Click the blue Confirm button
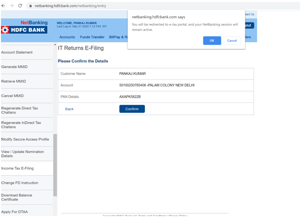This screenshot has height=217, width=301. [x=132, y=109]
